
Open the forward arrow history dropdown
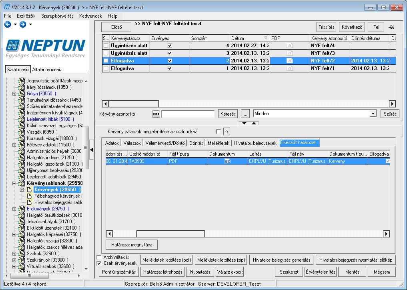[31, 24]
